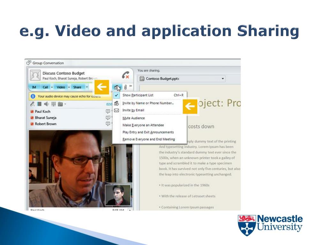Click the IM icon beside Robert Brown
This screenshot has height=245, width=327.
coord(108,124)
